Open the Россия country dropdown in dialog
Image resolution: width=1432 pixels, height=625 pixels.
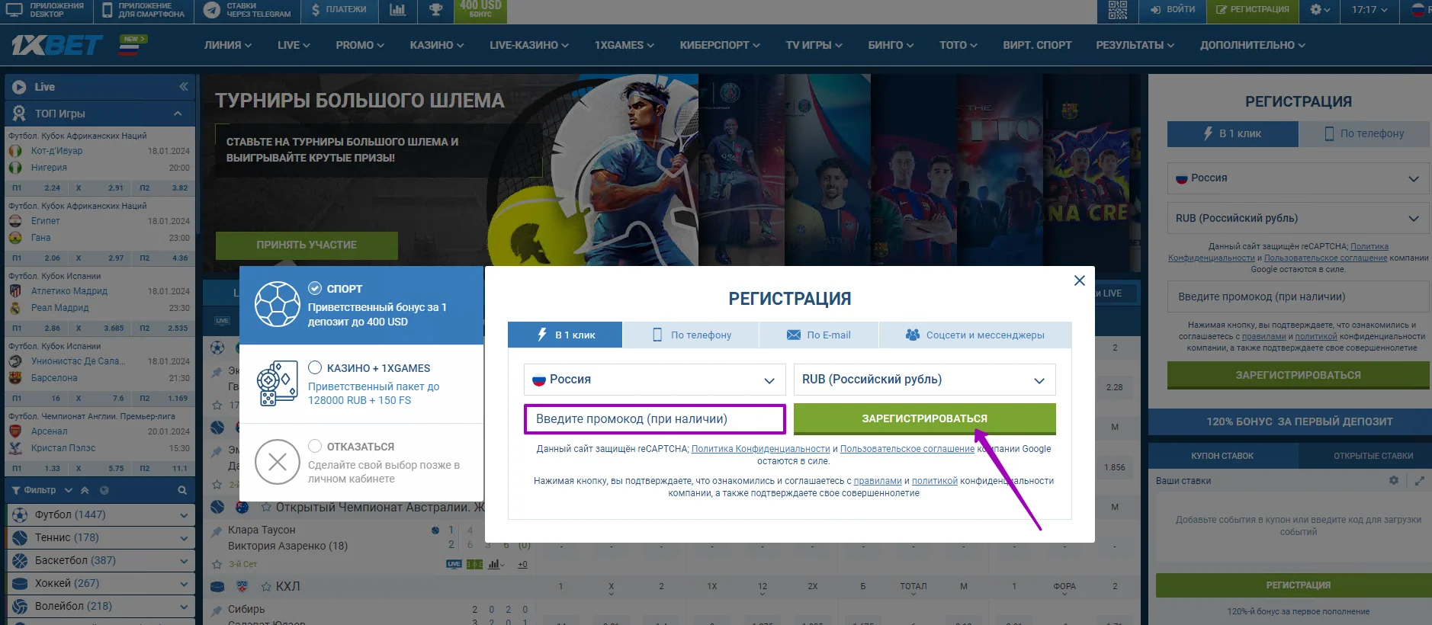coord(654,380)
